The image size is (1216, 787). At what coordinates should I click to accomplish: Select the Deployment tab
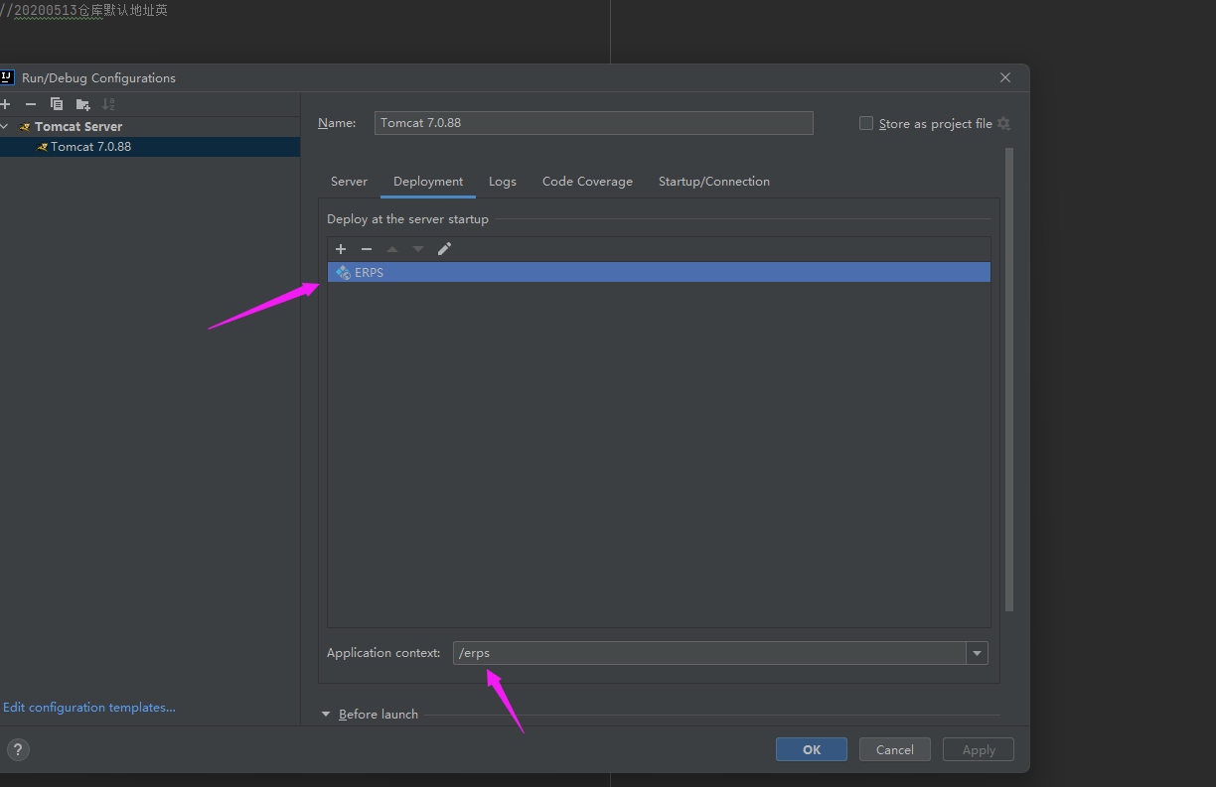point(428,182)
